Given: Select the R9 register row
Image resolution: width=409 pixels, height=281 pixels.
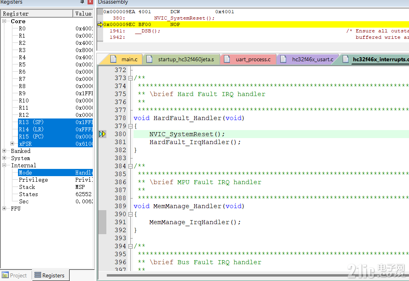Looking at the screenshot, I should click(55, 93).
